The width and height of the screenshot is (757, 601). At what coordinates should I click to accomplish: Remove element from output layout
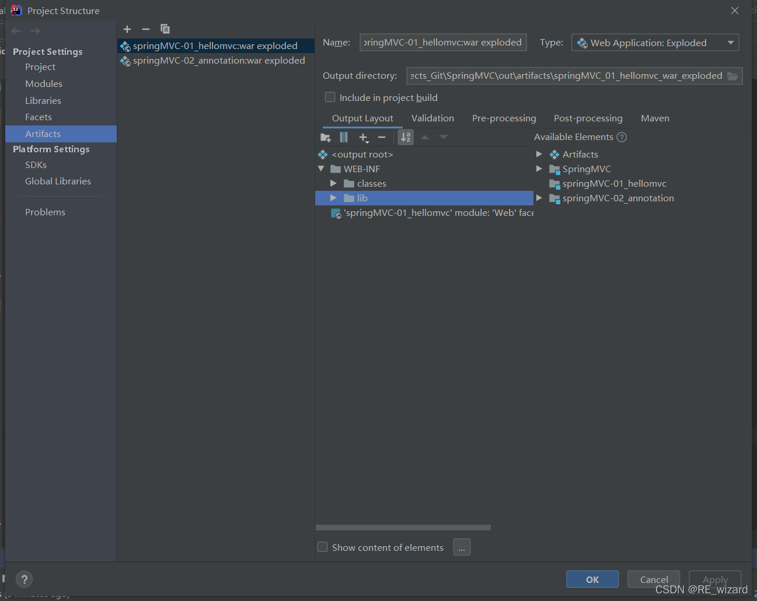click(x=382, y=137)
